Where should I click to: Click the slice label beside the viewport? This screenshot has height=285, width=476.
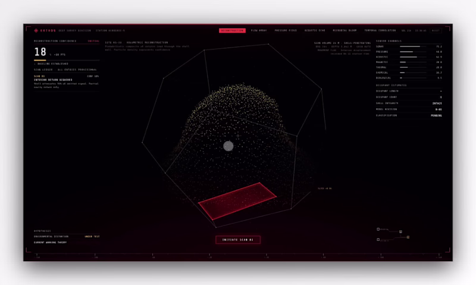point(324,189)
